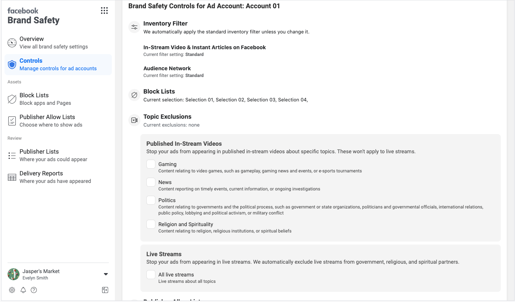
Task: Open the Delivery Reports grid icon
Action: 12,177
